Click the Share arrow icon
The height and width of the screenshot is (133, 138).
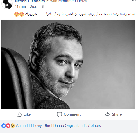tap(107, 114)
